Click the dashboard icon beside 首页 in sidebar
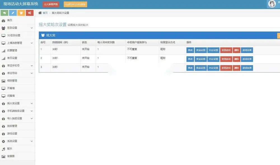 [3, 20]
